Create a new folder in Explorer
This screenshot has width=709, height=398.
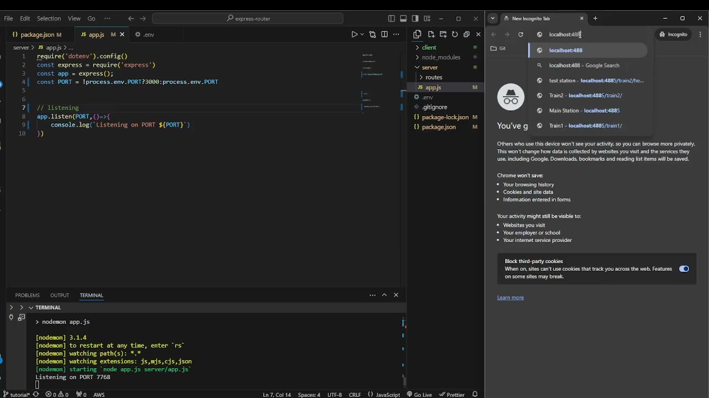click(x=443, y=34)
